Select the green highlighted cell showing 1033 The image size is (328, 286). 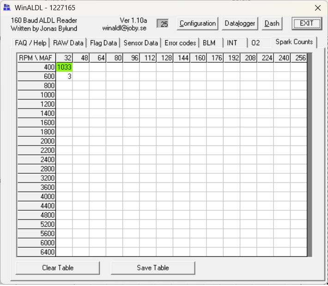click(64, 67)
